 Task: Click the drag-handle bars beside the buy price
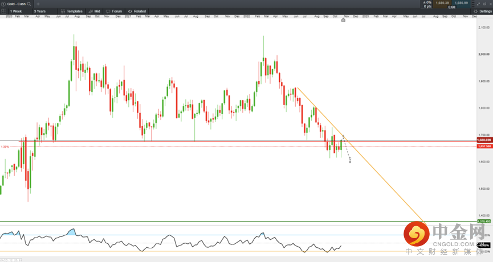[x=472, y=4]
